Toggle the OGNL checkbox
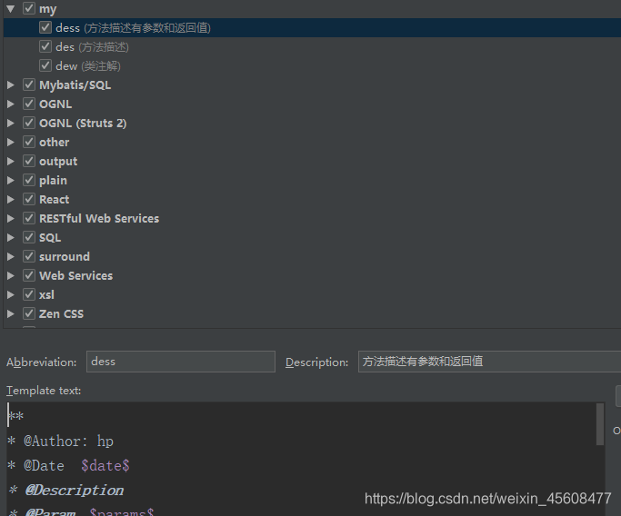Viewport: 621px width, 516px height. pos(29,104)
